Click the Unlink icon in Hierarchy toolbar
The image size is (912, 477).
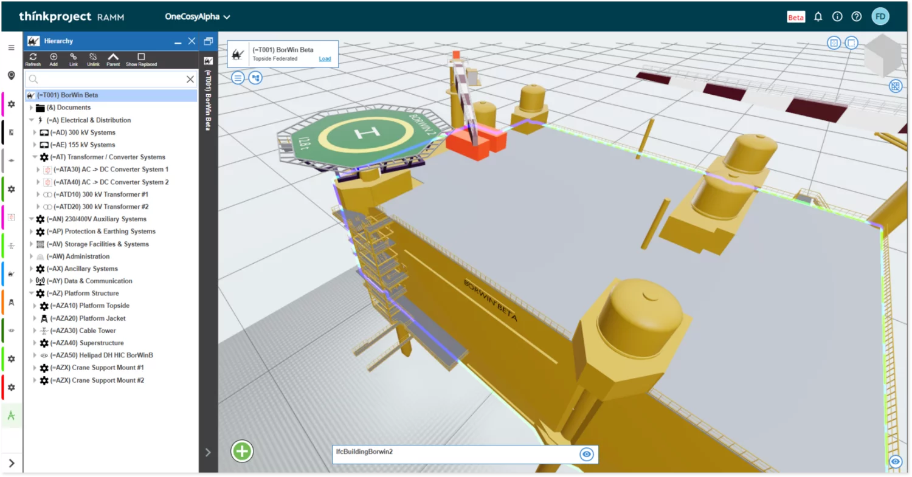[x=93, y=57]
